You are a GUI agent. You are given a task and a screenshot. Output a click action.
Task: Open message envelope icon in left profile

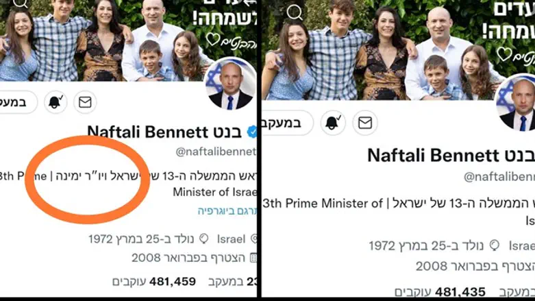pyautogui.click(x=85, y=101)
